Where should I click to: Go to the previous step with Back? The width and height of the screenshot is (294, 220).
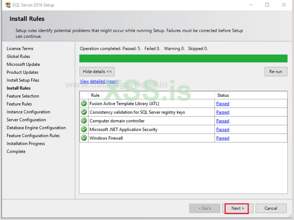coord(205,208)
